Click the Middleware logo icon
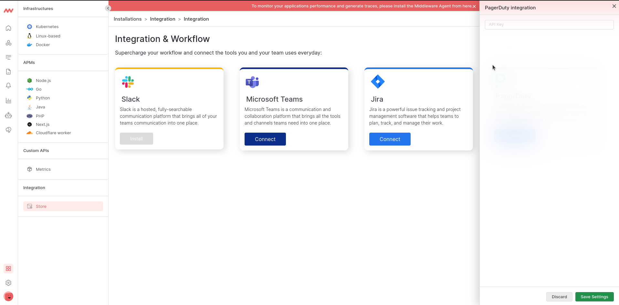This screenshot has height=305, width=619. 8,11
